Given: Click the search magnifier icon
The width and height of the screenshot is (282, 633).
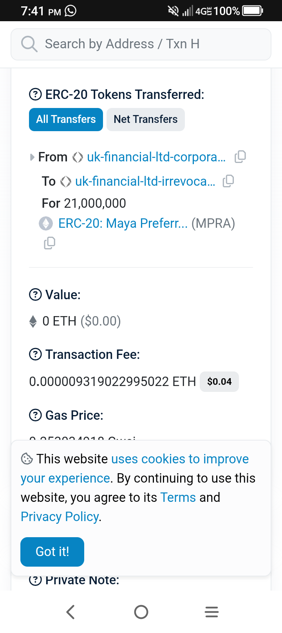Looking at the screenshot, I should (x=29, y=44).
